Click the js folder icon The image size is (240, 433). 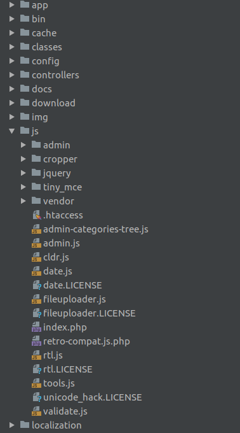(x=25, y=131)
